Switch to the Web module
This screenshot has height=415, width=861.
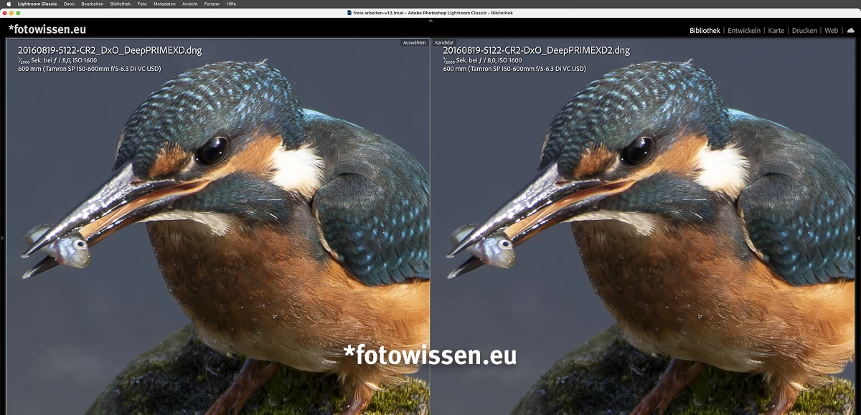tap(831, 31)
